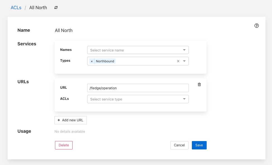Navigate to ACLs breadcrumb link
The image size is (272, 165).
tap(16, 8)
